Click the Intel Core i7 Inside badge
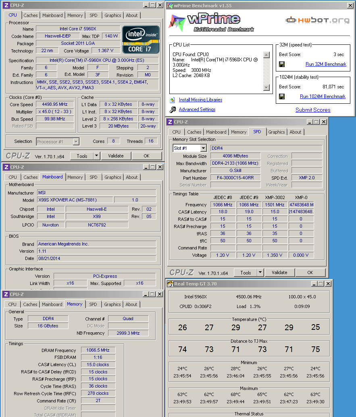This screenshot has height=417, width=356. pyautogui.click(x=140, y=39)
